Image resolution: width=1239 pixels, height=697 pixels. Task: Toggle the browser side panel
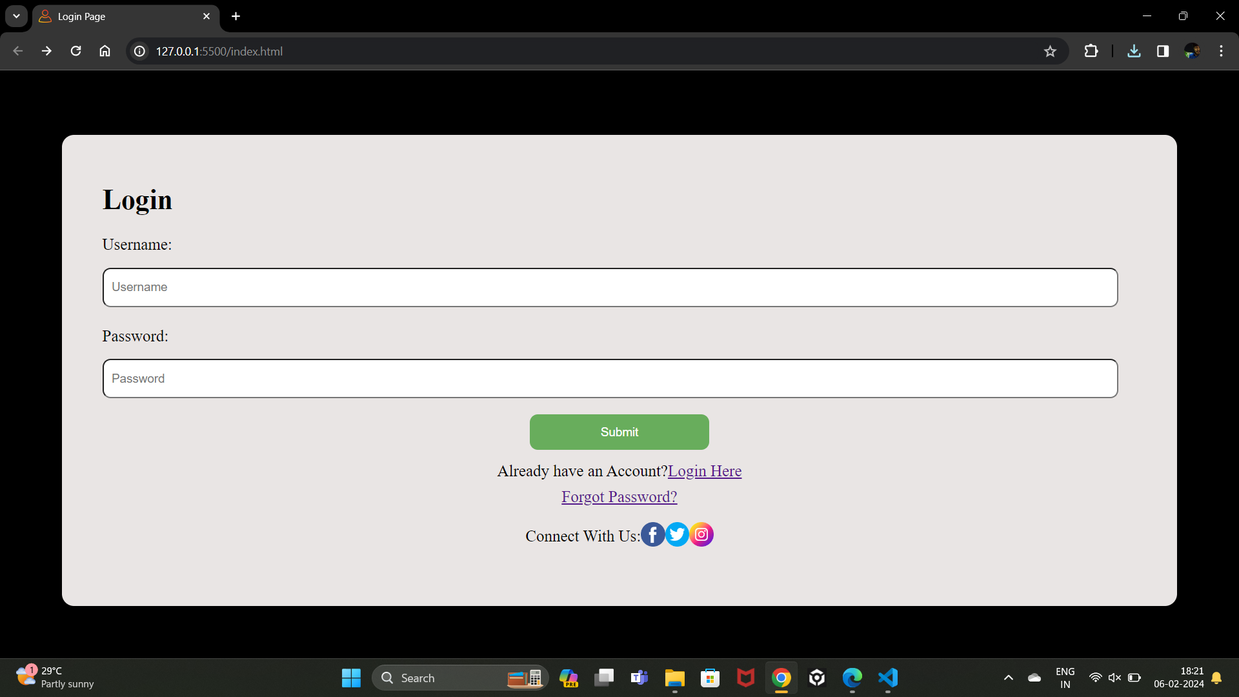point(1163,51)
